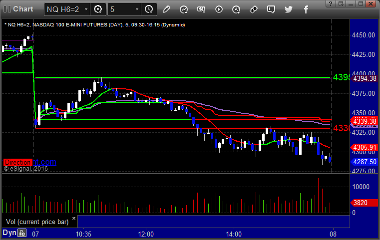
Task: Minimize the chart window
Action: tap(351, 3)
